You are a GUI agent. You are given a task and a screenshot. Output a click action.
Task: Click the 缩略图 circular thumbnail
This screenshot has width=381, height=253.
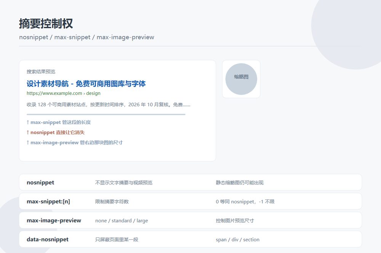(x=241, y=79)
